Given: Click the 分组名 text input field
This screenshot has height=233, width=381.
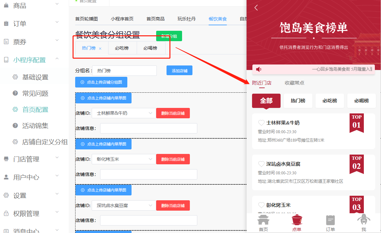Looking at the screenshot, I should tap(124, 71).
